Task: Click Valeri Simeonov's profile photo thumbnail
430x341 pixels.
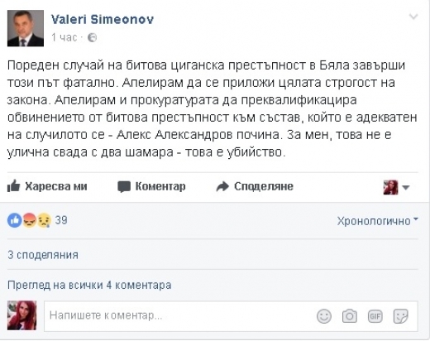Action: (x=26, y=28)
